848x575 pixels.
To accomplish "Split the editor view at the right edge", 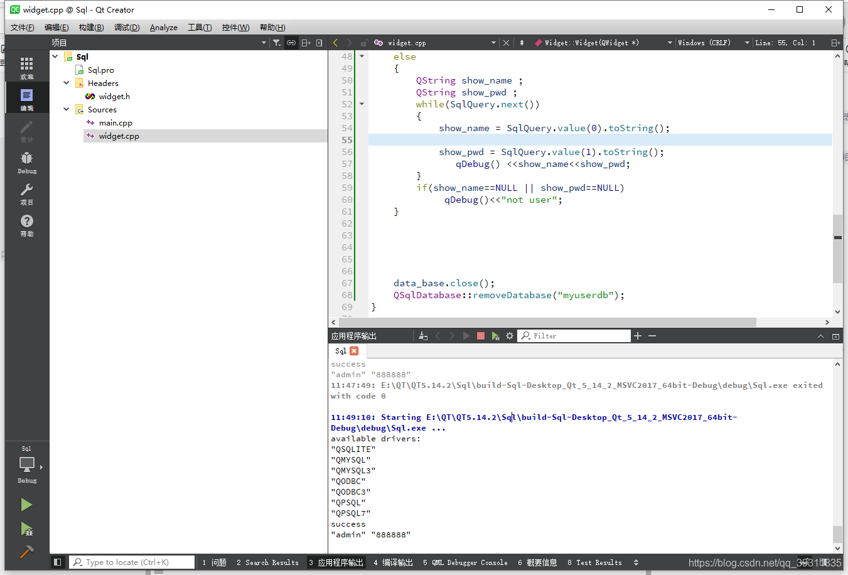I will click(x=835, y=43).
